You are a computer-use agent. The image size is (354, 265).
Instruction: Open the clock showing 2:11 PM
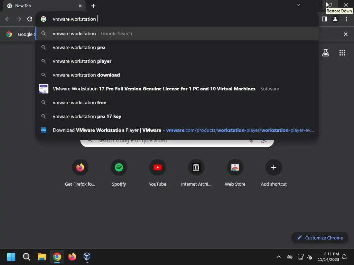click(328, 257)
